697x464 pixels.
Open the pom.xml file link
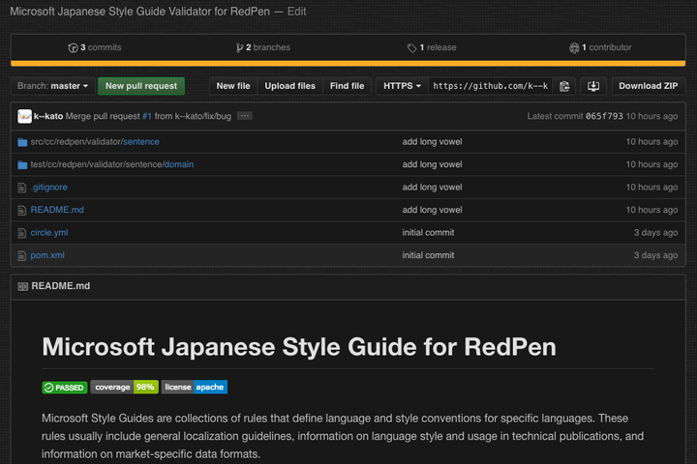click(x=47, y=255)
